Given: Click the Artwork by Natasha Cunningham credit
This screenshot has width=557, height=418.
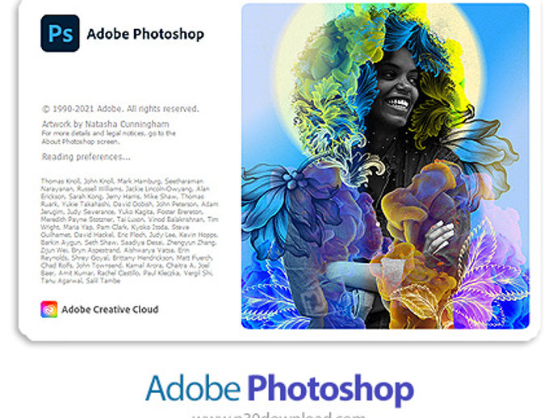Looking at the screenshot, I should (x=106, y=124).
